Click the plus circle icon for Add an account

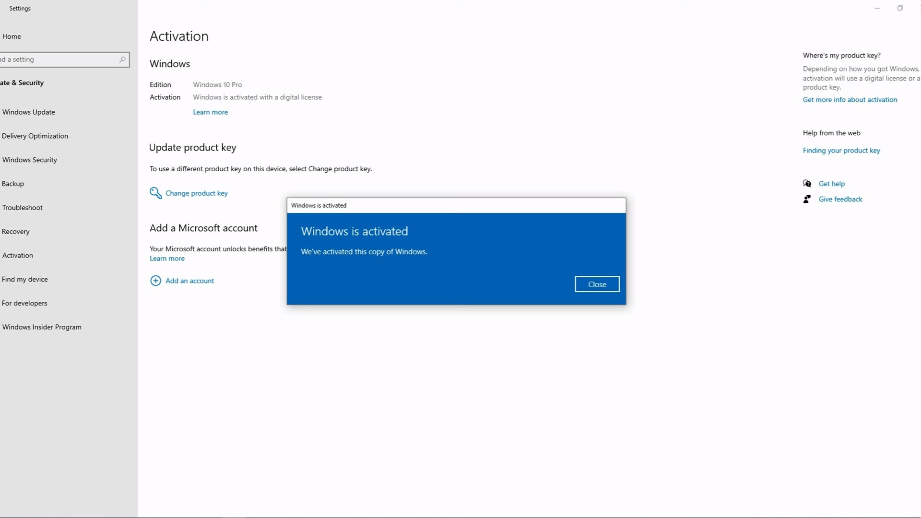tap(155, 281)
